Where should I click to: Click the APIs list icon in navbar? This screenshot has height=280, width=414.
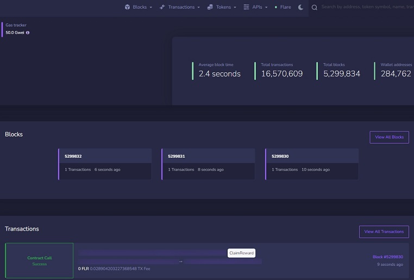(x=246, y=7)
